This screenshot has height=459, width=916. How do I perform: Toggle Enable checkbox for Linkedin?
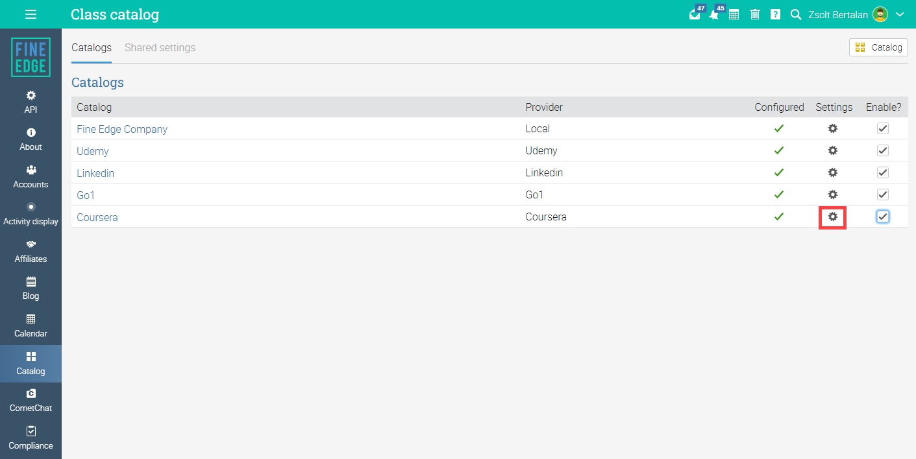tap(882, 172)
